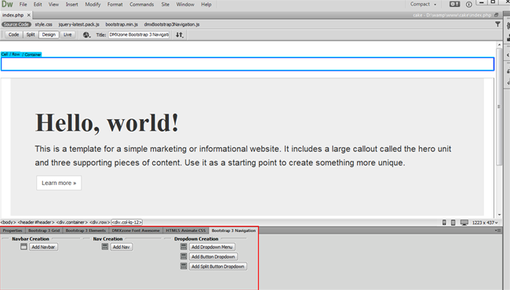
Task: Switch to the Bootstrap 3 Elements tab
Action: click(x=86, y=230)
